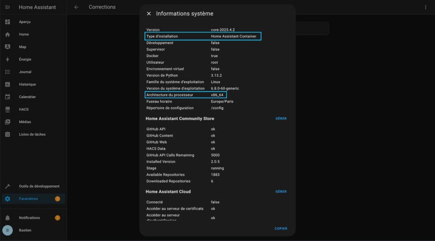
Task: Select Calendrier in the sidebar
Action: tap(27, 97)
